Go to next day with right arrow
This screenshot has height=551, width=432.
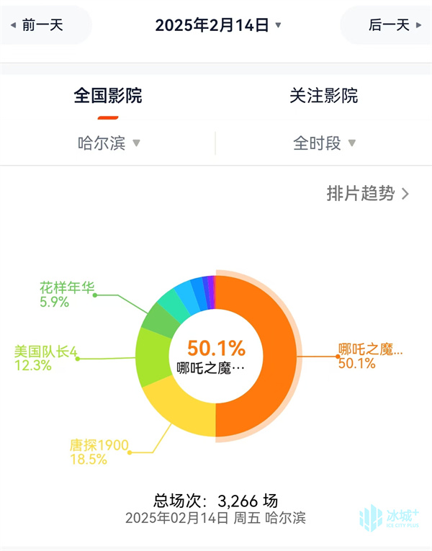coord(418,25)
